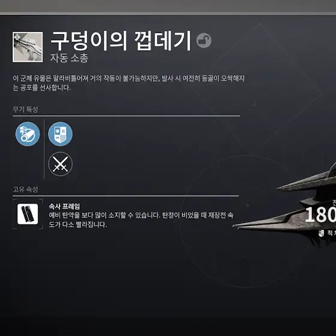This screenshot has height=336, width=336.
Task: Click the small shield icon beside 적
Action: 321,233
